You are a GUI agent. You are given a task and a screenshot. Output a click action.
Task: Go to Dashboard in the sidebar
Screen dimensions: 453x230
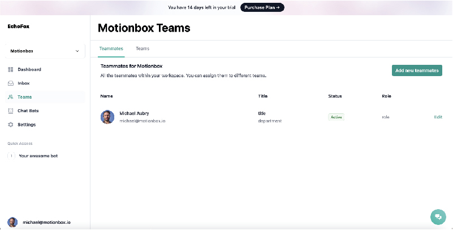(29, 69)
